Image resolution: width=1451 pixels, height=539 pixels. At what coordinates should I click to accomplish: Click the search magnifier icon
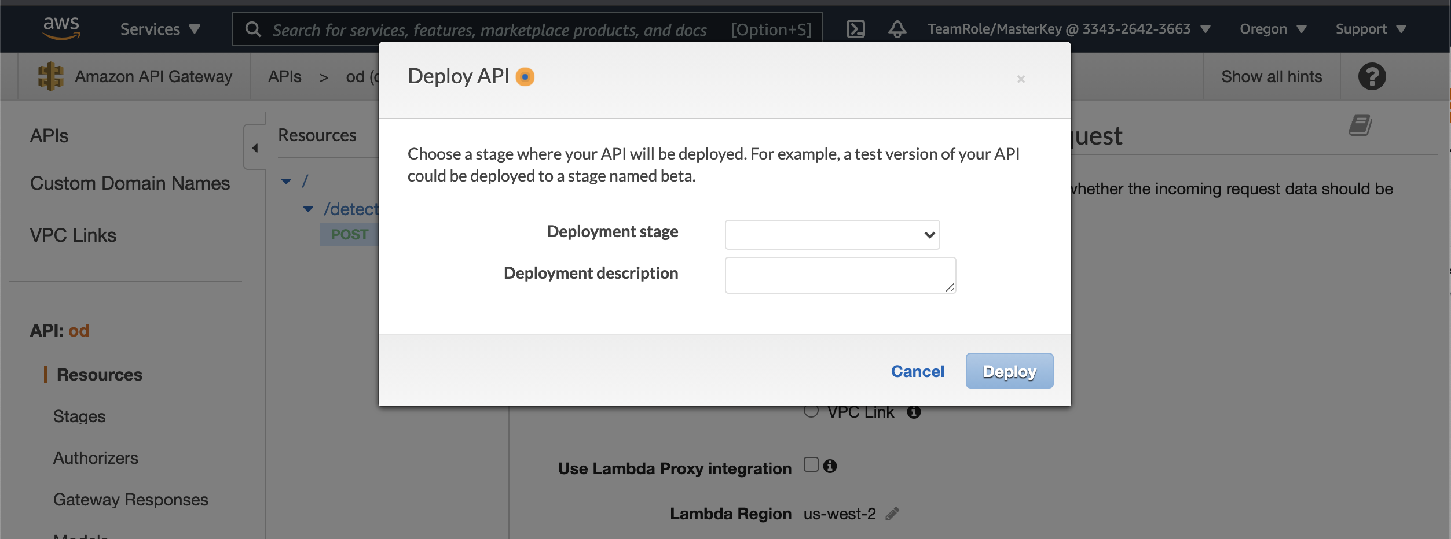253,29
